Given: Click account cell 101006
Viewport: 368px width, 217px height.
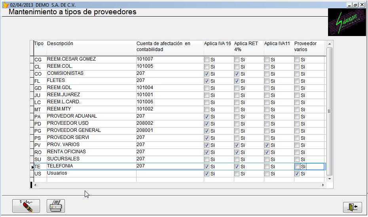Looking at the screenshot, I should (x=170, y=102).
